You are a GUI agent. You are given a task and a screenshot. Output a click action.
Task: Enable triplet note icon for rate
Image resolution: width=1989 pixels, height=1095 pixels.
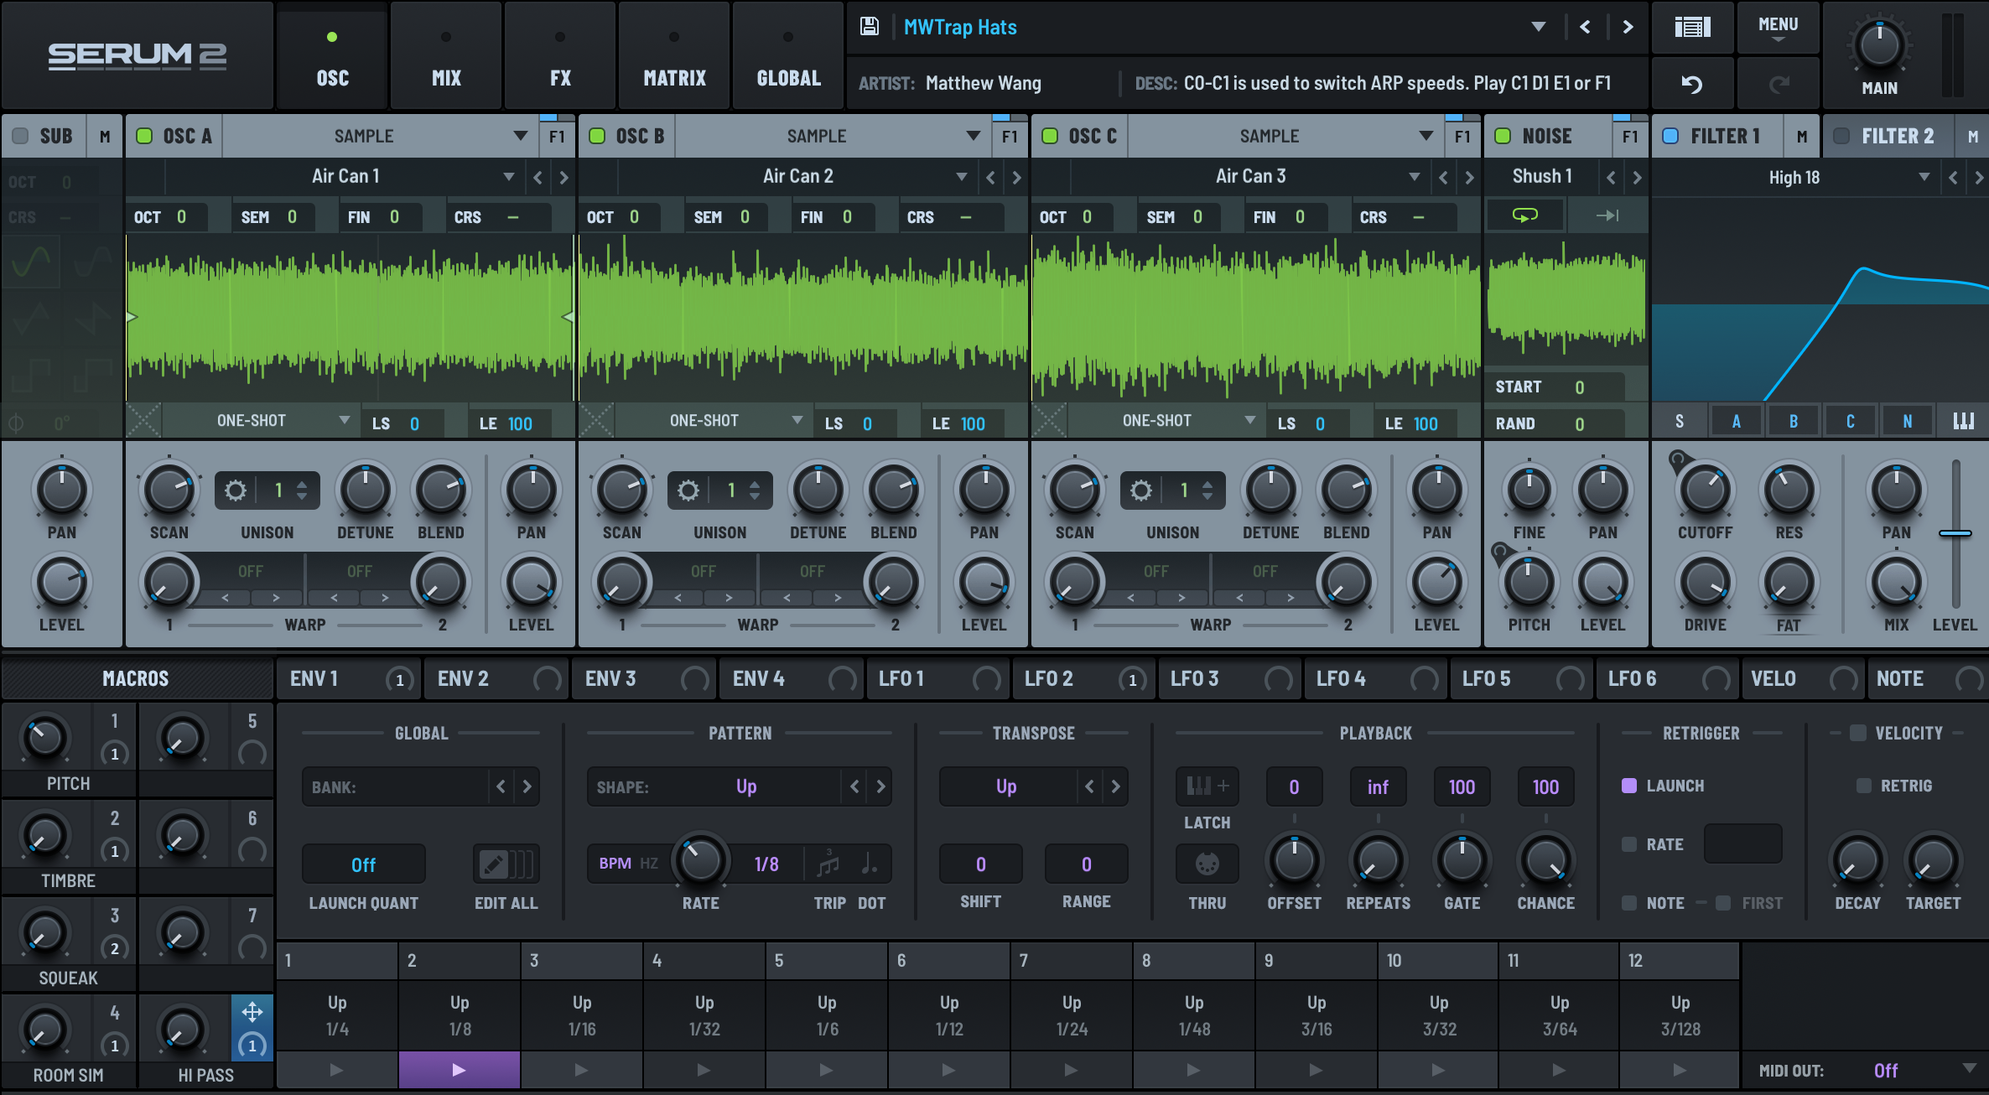pos(828,864)
